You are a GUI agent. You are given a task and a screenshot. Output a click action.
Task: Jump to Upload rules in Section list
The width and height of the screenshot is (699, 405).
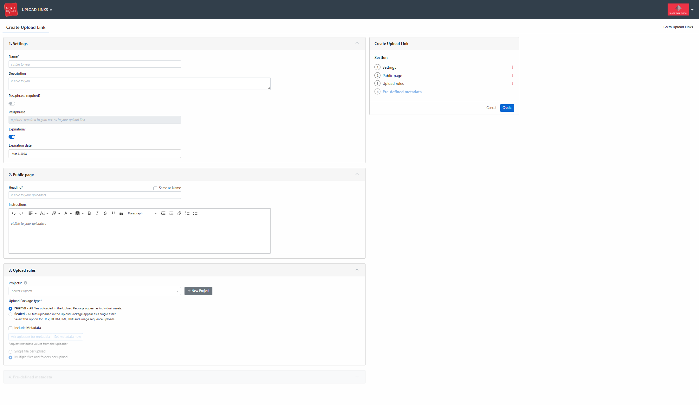tap(393, 84)
